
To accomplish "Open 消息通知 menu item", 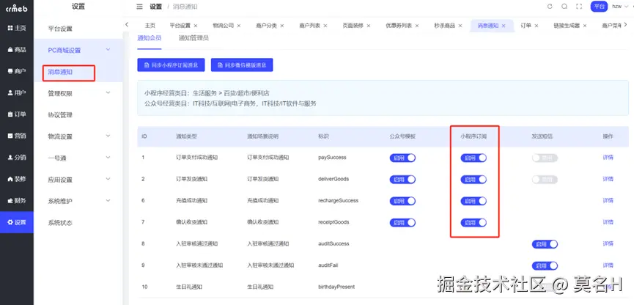I will click(60, 72).
